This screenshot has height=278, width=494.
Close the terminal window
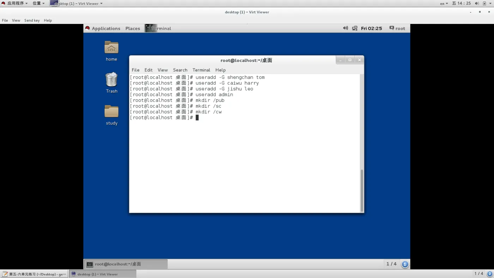coord(359,60)
